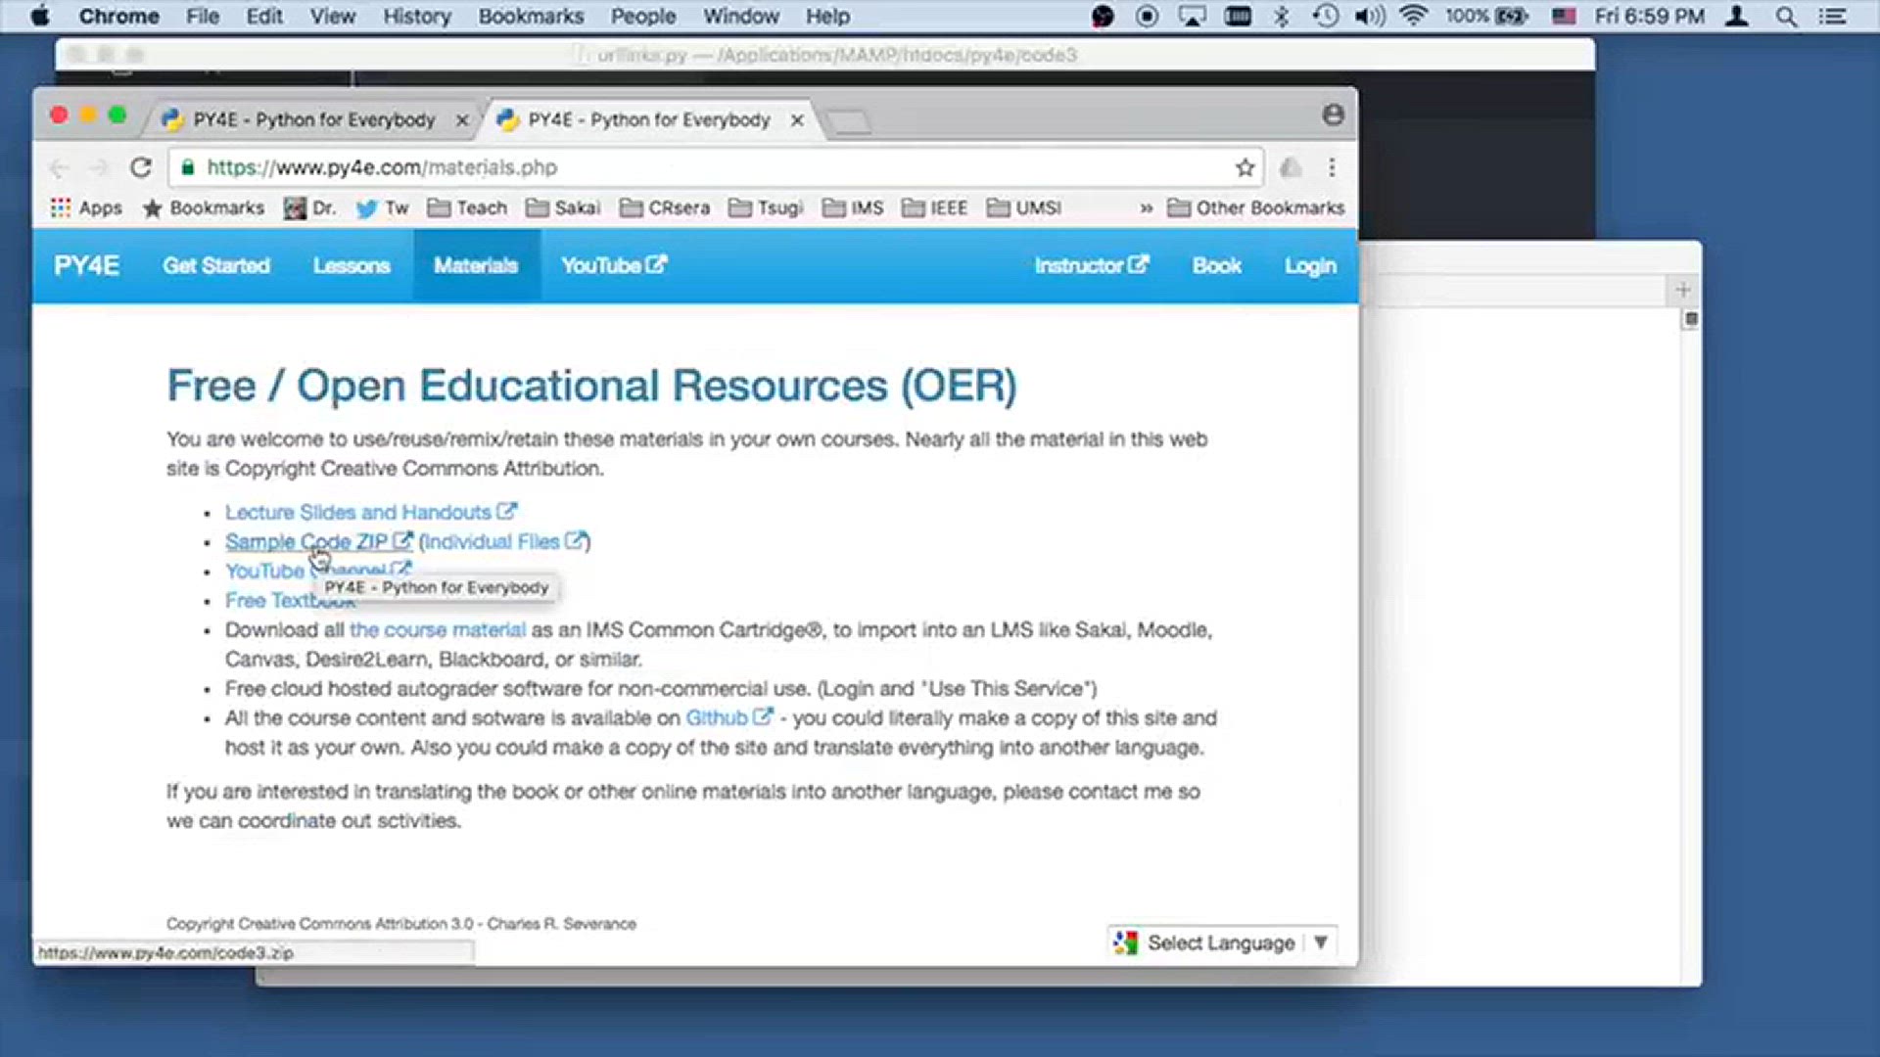
Task: Open the Sakai bookmarks folder
Action: tap(563, 207)
